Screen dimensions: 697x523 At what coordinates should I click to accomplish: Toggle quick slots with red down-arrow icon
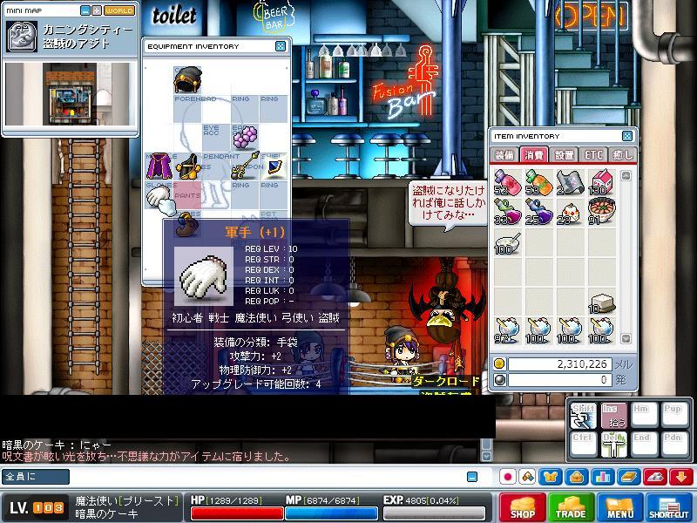coord(681,477)
